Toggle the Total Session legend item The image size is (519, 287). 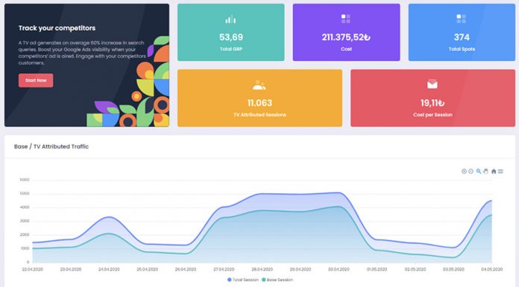(x=243, y=280)
